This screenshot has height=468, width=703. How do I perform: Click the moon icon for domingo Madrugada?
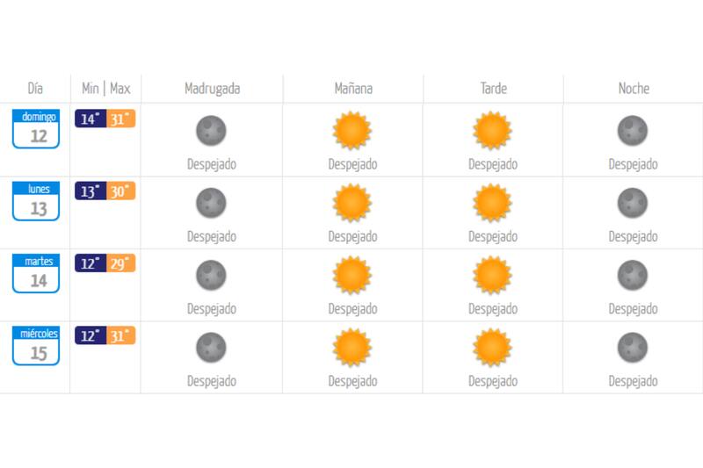[211, 131]
